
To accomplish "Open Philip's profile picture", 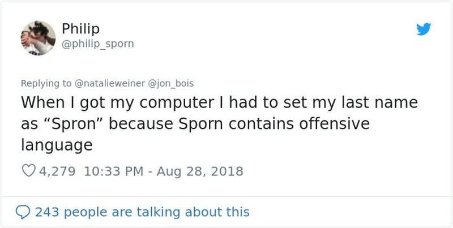I will (x=37, y=38).
